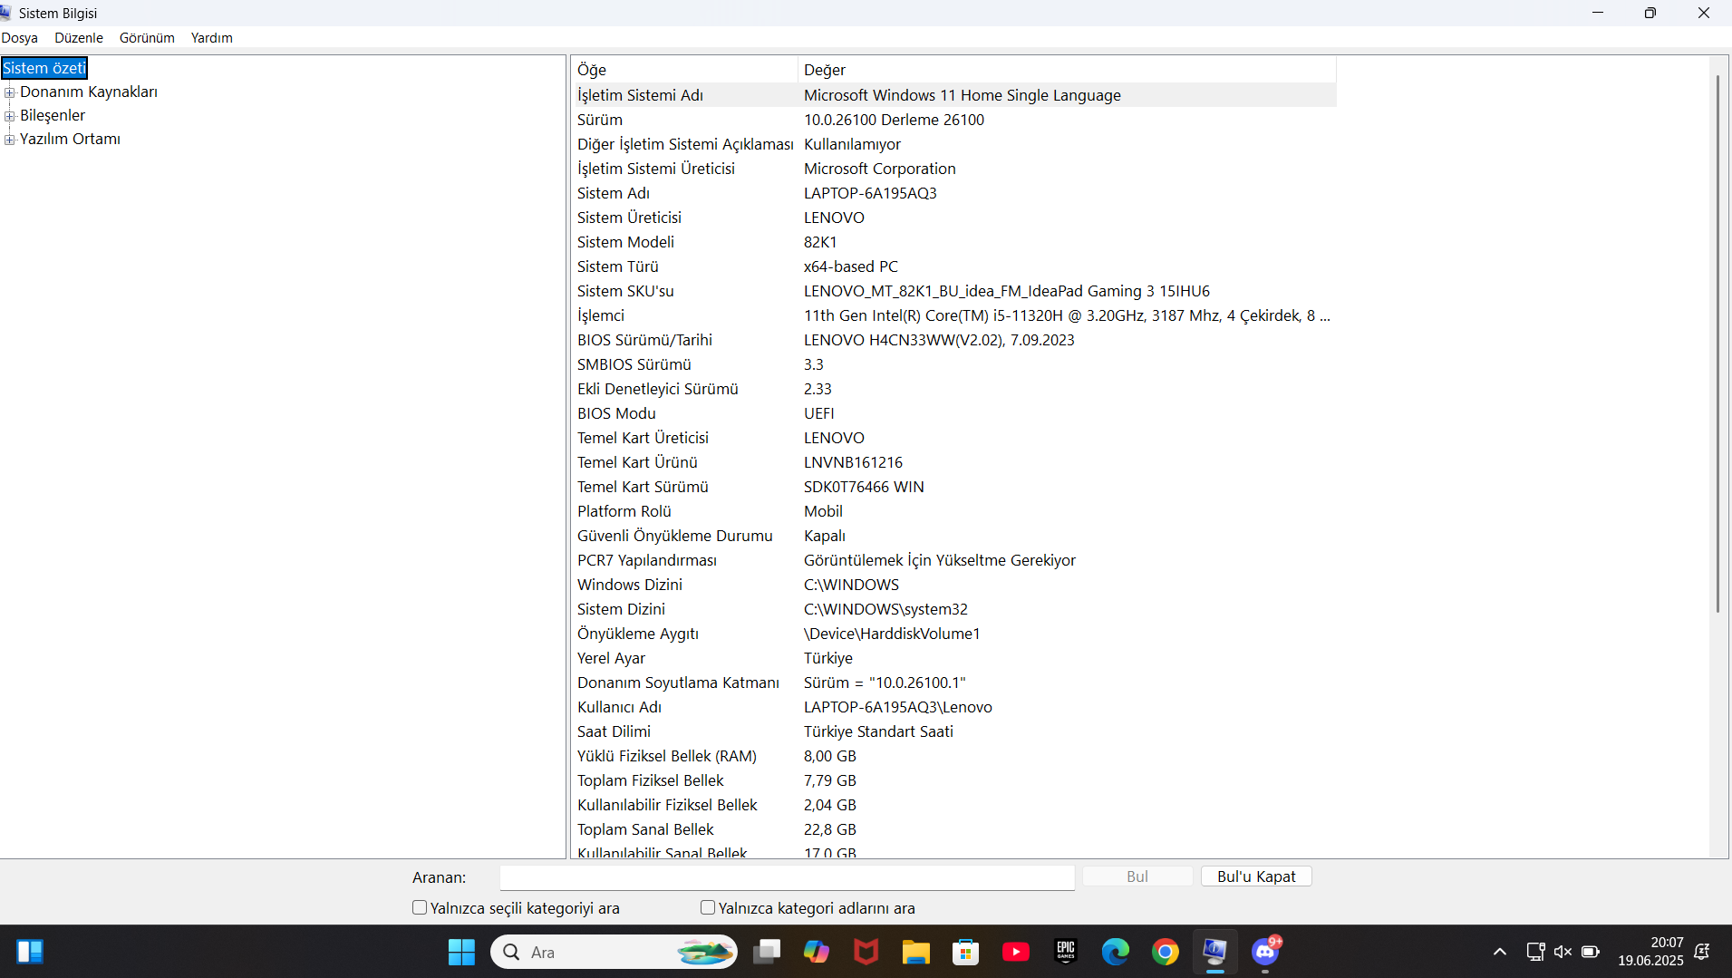Open McAfee from the taskbar
The width and height of the screenshot is (1732, 978).
866,952
